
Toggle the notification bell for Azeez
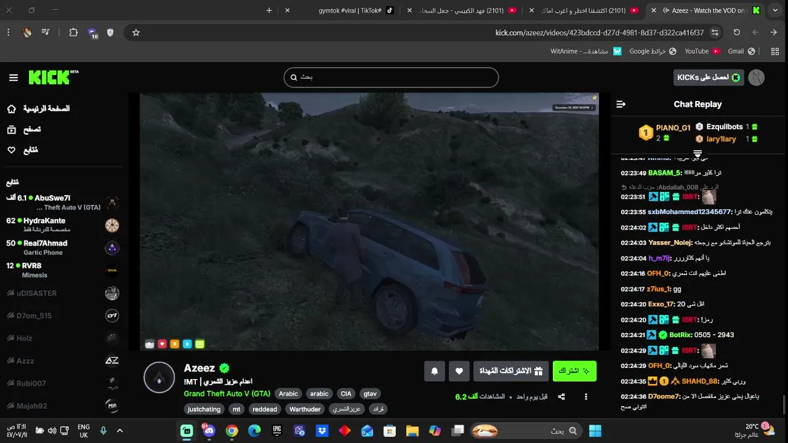(435, 371)
